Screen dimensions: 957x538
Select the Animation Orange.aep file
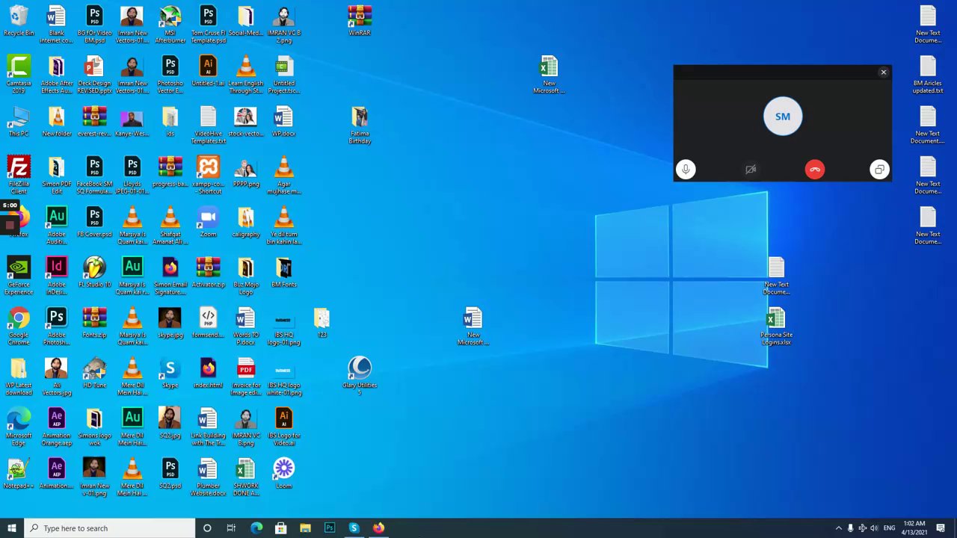pos(57,427)
